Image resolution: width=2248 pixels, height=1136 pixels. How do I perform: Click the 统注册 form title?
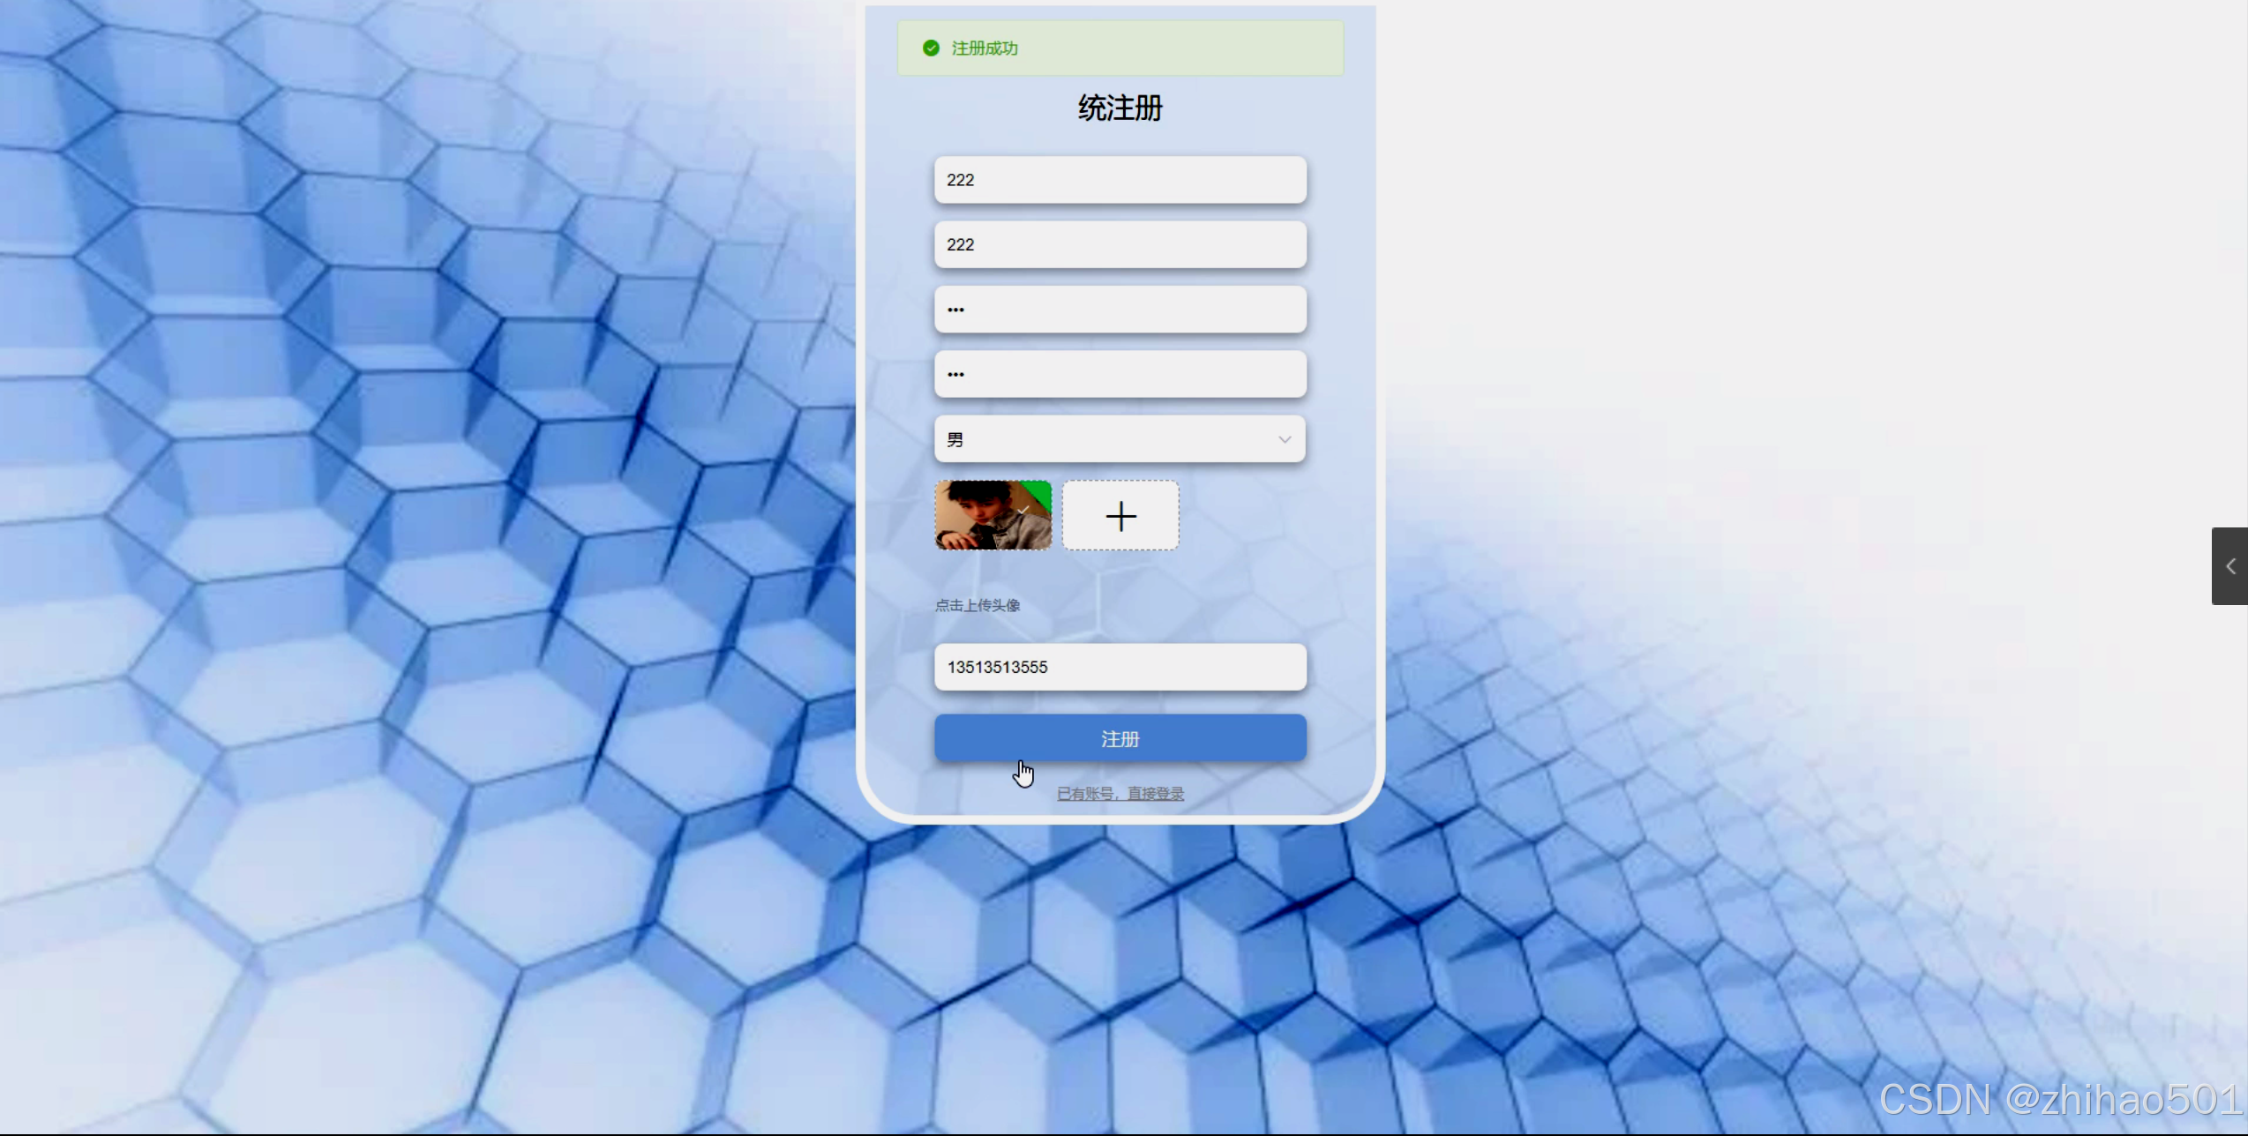point(1120,108)
